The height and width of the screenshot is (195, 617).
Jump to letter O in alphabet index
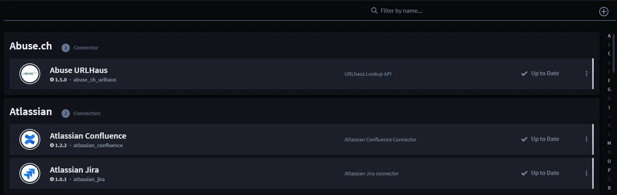pyautogui.click(x=609, y=161)
